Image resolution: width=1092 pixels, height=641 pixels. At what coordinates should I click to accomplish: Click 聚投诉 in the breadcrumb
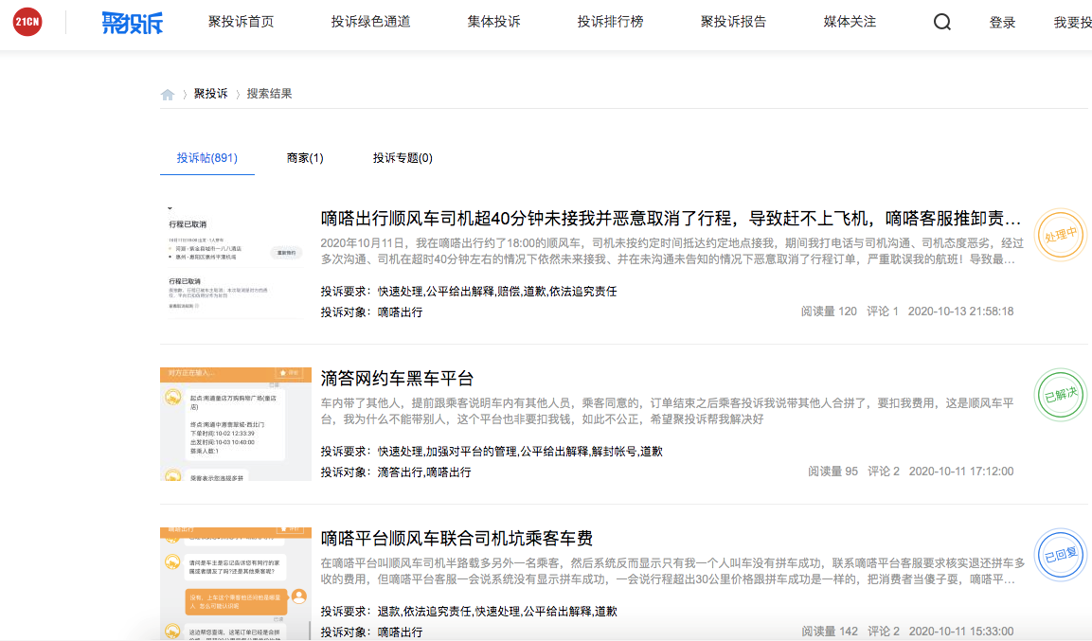[x=210, y=93]
